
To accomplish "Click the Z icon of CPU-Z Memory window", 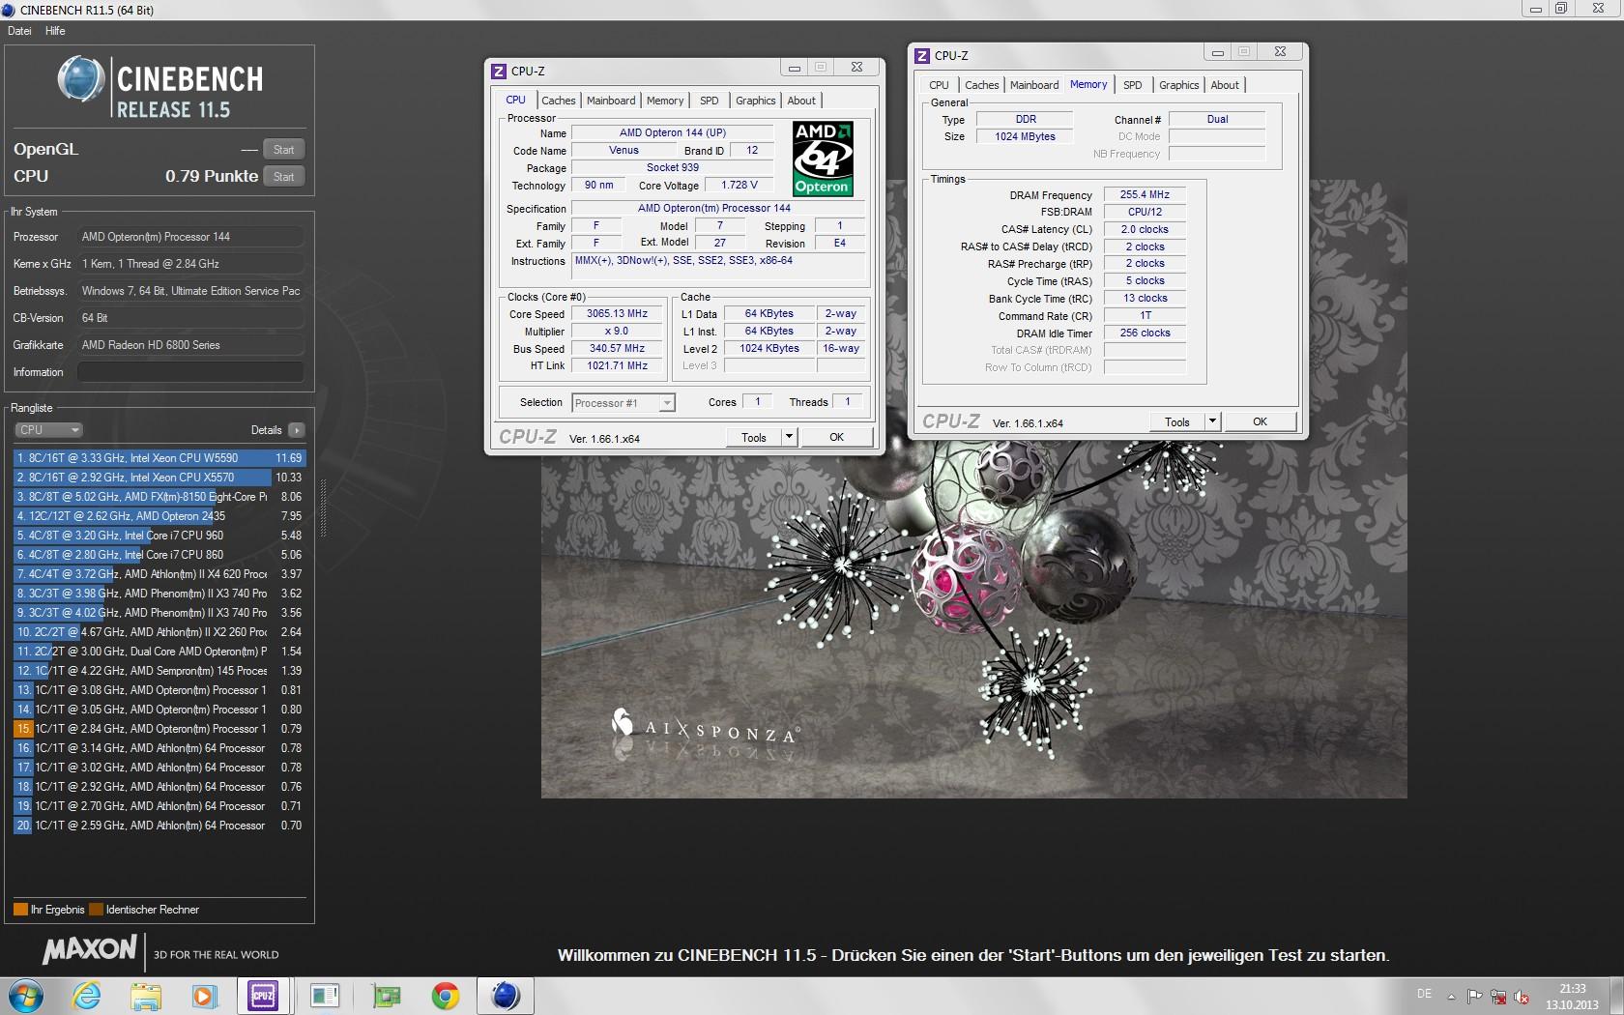I will coord(922,55).
